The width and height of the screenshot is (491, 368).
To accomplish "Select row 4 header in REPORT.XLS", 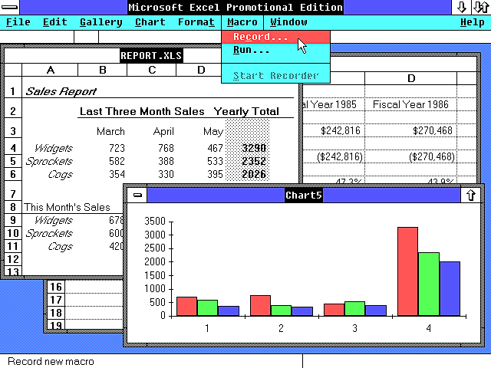I will pyautogui.click(x=13, y=148).
